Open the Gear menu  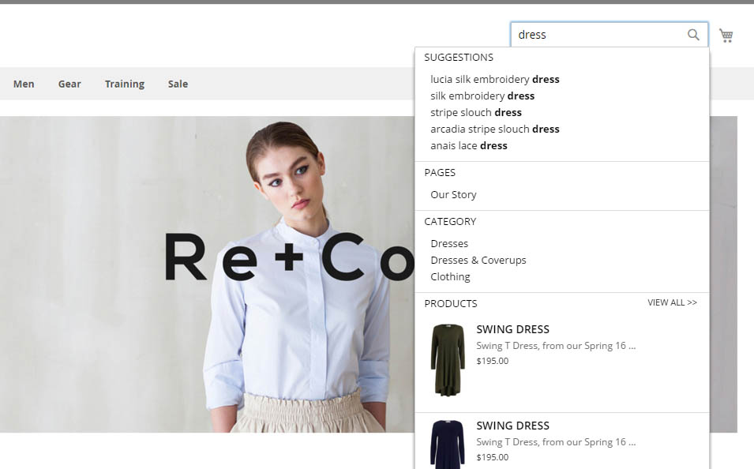[x=69, y=84]
